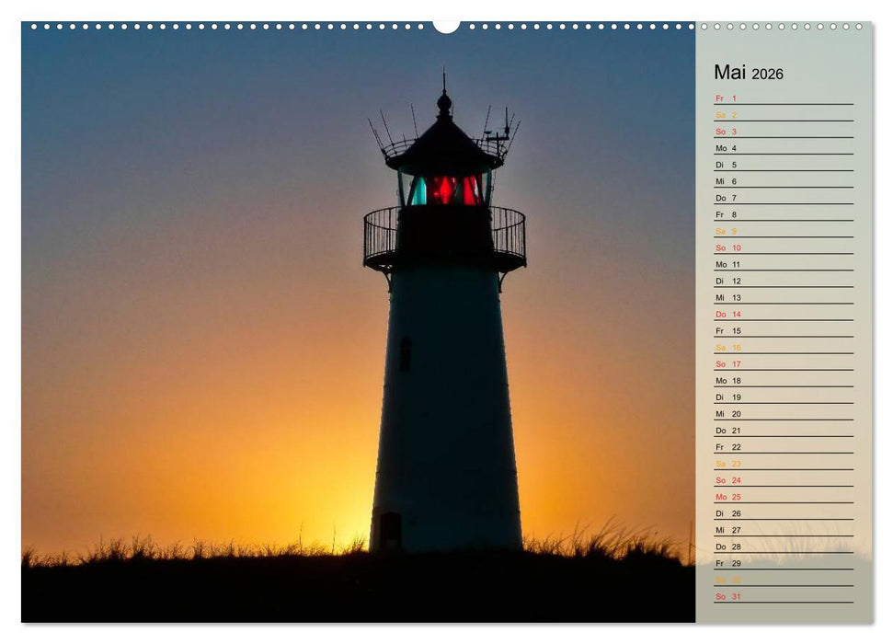Select the Di 5 entry
Viewport: 893px width, 644px height.
pos(727,165)
